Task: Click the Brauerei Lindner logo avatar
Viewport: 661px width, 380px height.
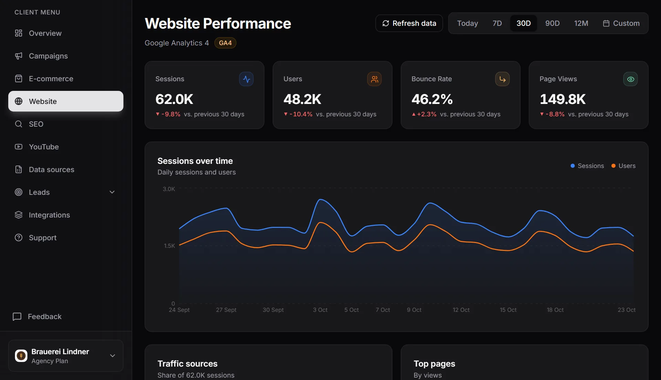Action: 21,356
